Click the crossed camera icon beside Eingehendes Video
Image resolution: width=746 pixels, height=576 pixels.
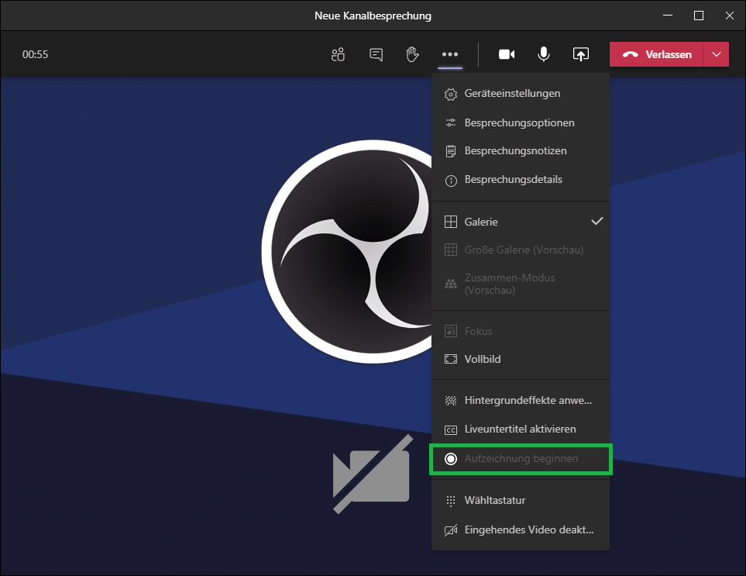click(x=451, y=530)
